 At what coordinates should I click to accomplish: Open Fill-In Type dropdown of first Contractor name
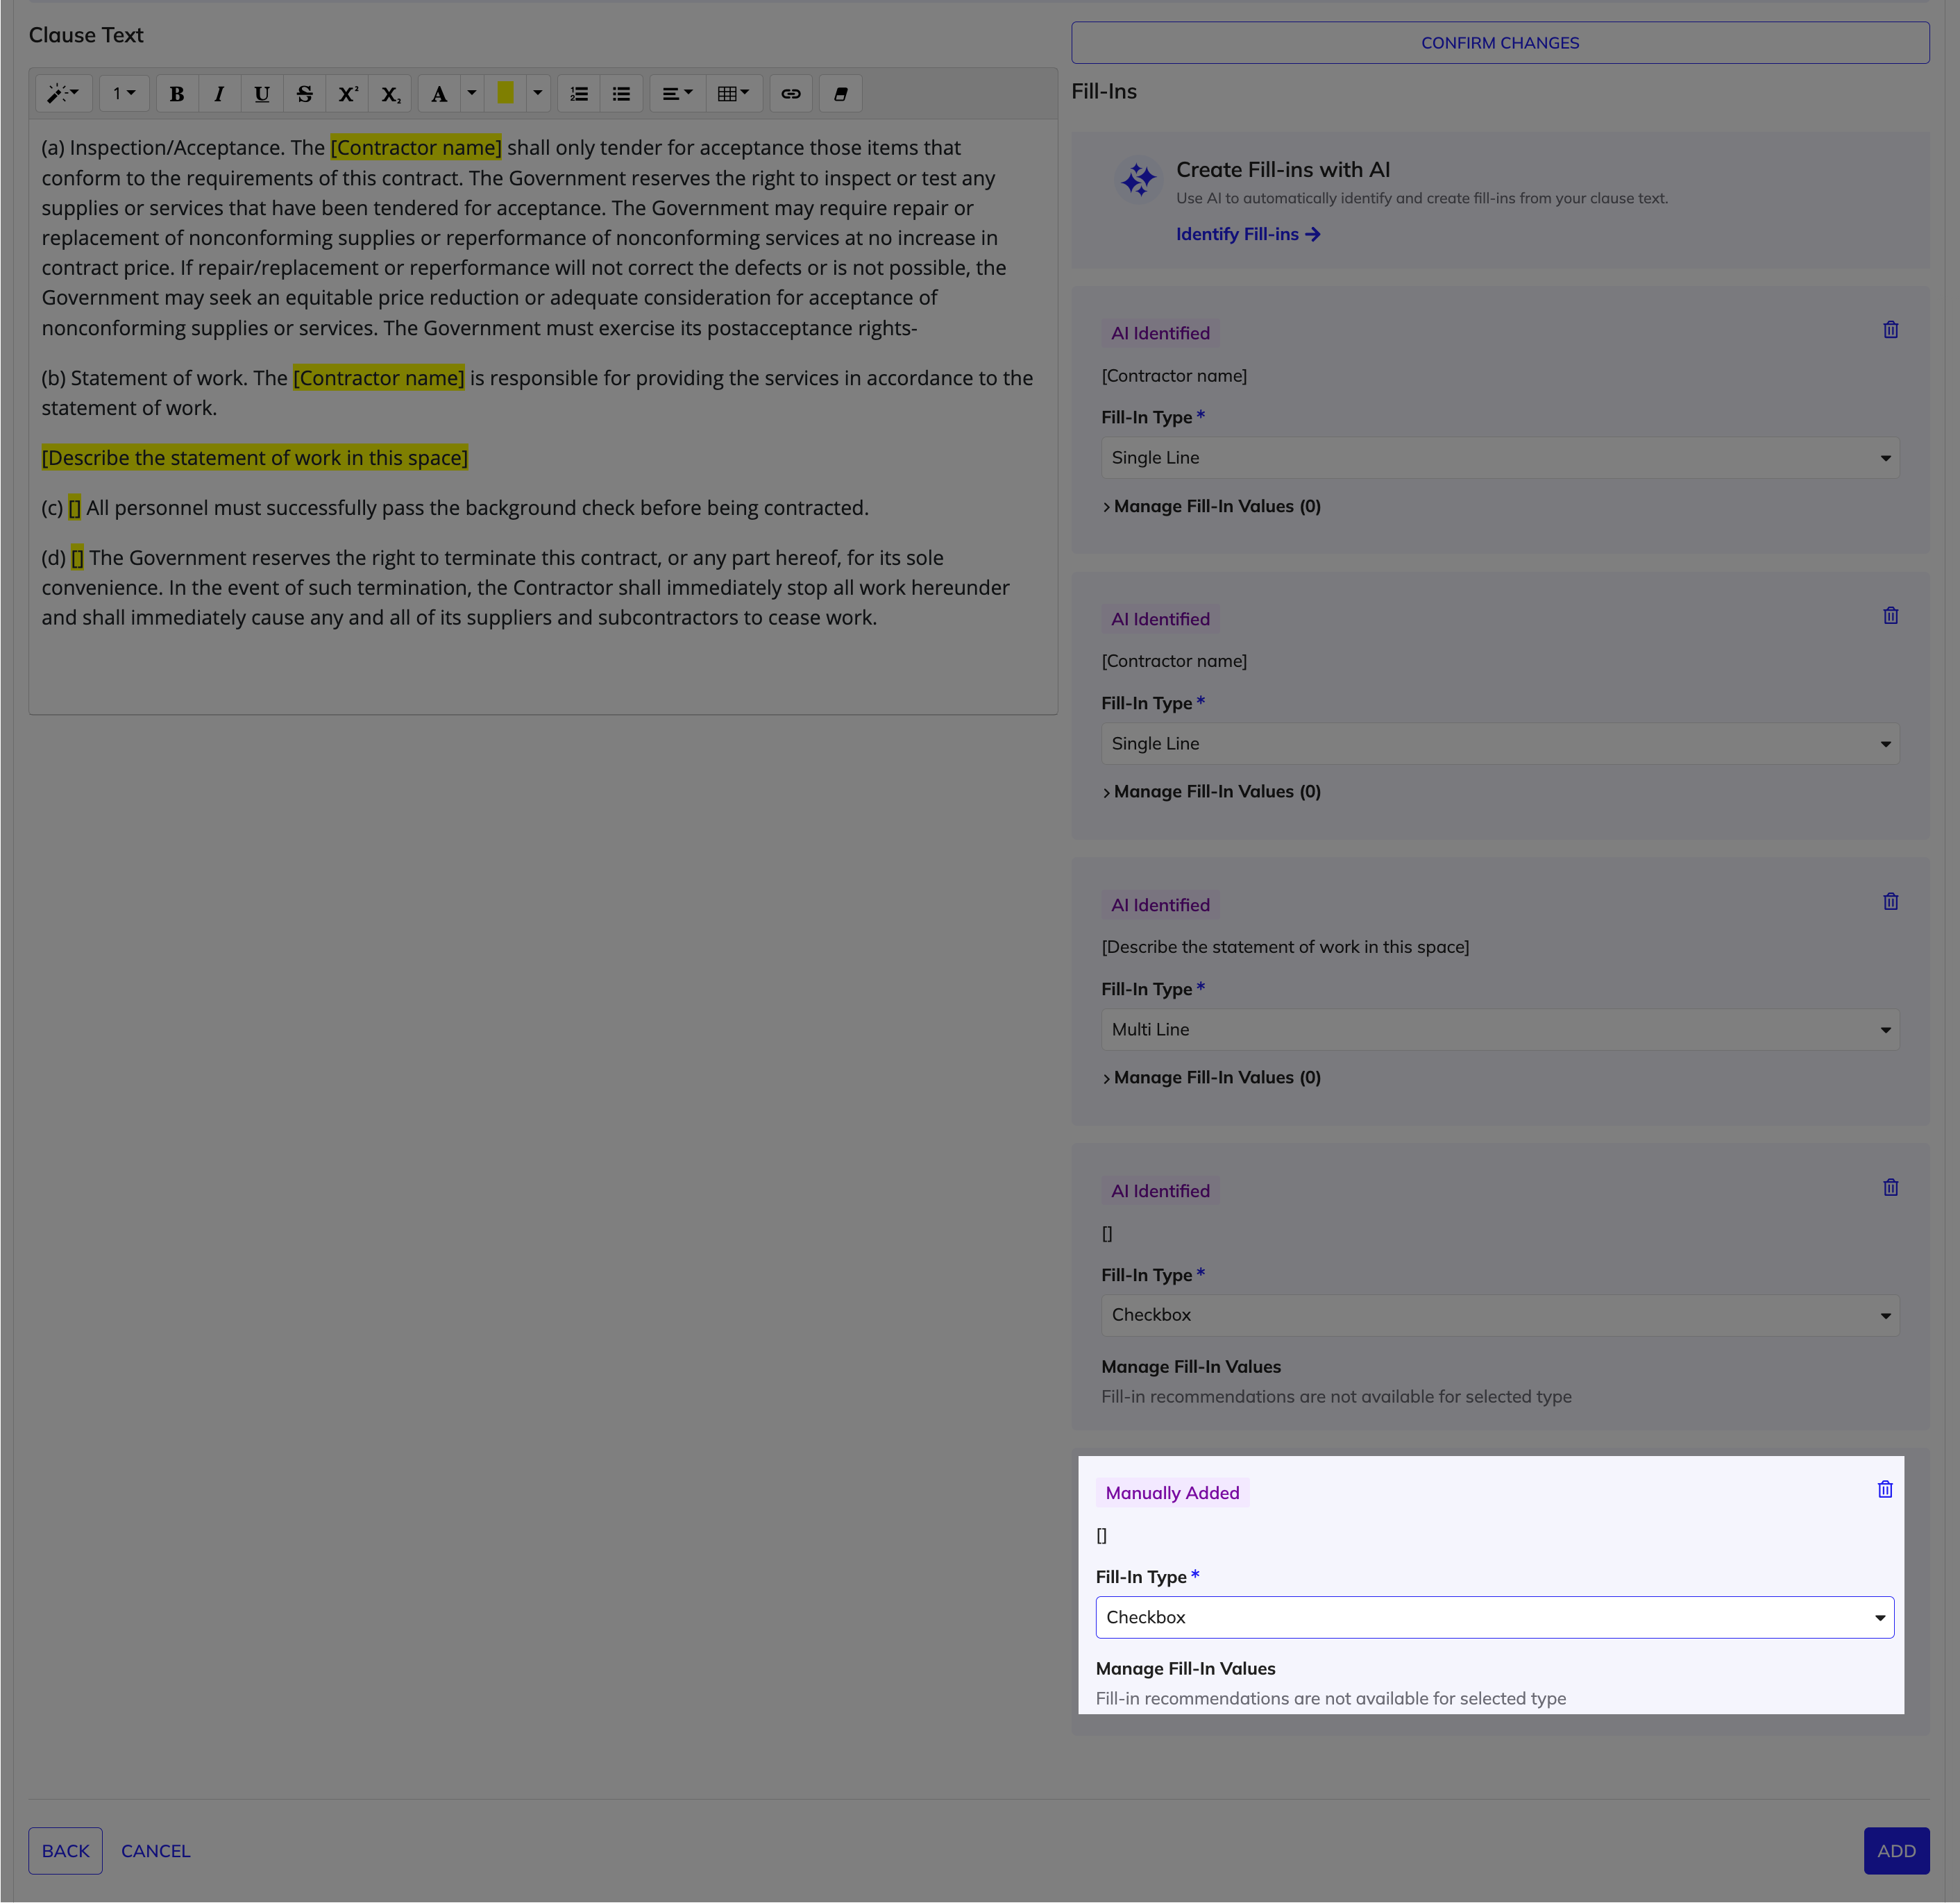1500,458
